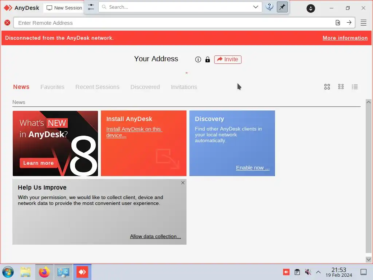This screenshot has width=373, height=280.
Task: Open the profile download circle icon
Action: click(311, 8)
